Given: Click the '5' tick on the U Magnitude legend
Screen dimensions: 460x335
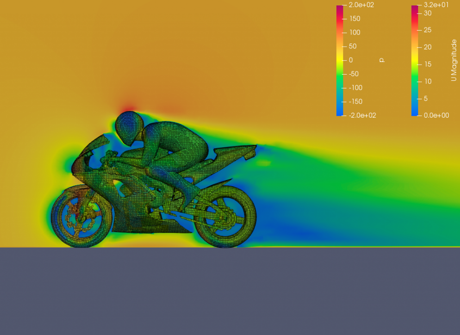Looking at the screenshot, I should 425,98.
